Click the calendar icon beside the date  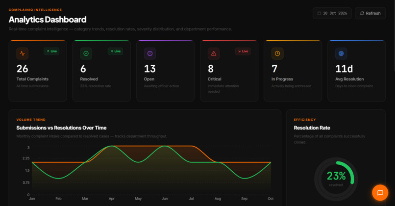coord(319,13)
